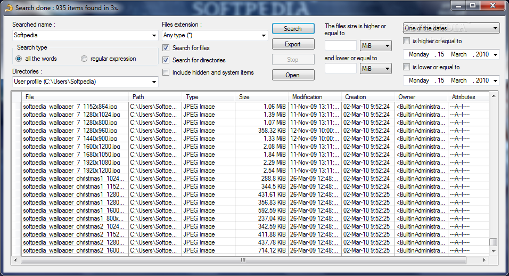Select the 'regular expression' radio button

pos(84,59)
